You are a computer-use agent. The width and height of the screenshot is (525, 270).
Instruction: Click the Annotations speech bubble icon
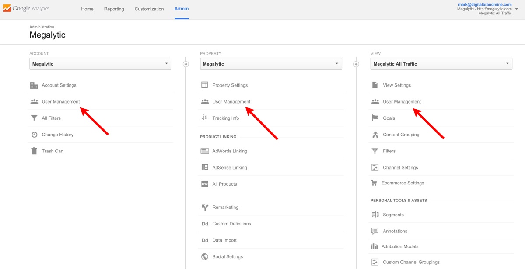375,231
